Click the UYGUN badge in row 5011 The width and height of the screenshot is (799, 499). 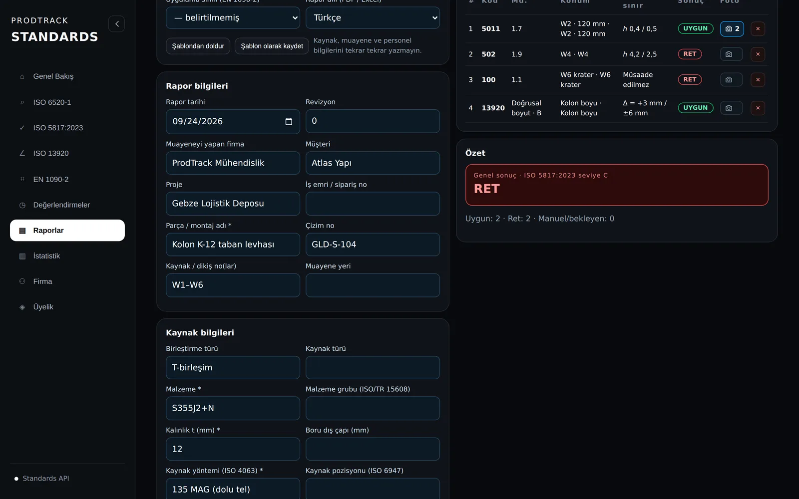[x=696, y=28]
